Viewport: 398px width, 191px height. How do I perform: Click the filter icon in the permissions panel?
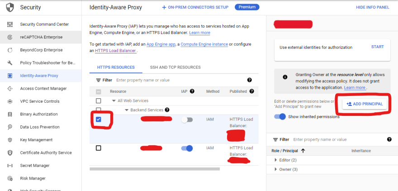[x=275, y=140]
